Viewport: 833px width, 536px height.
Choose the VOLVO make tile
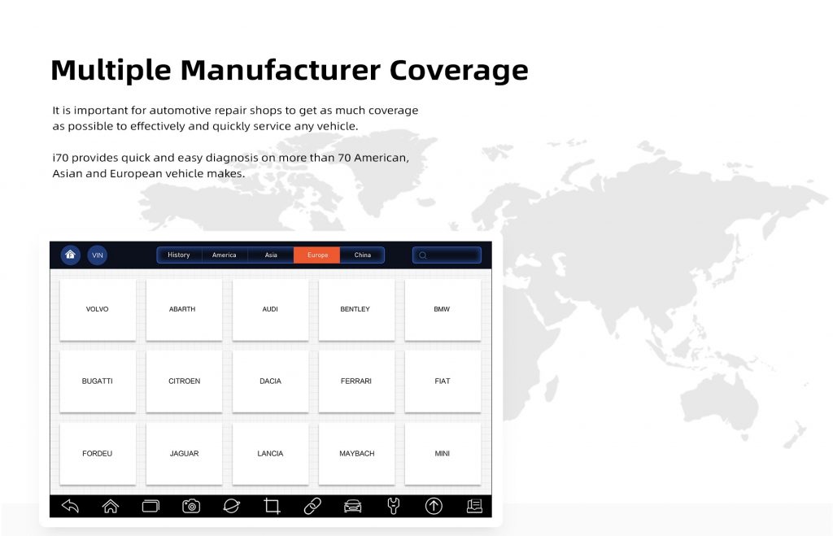click(x=98, y=310)
